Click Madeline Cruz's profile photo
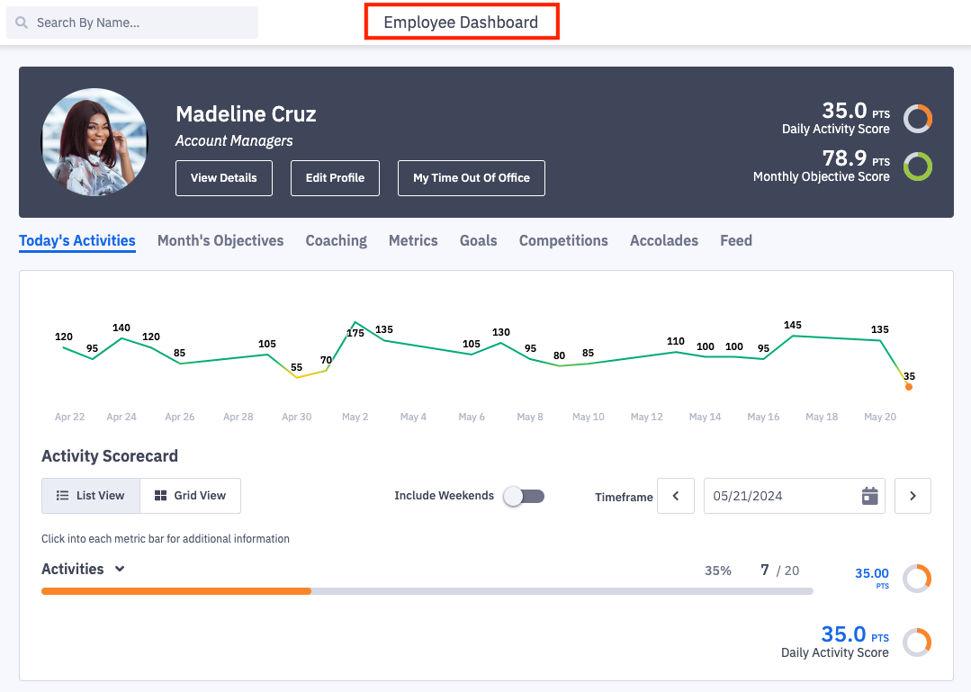This screenshot has width=971, height=692. tap(94, 142)
